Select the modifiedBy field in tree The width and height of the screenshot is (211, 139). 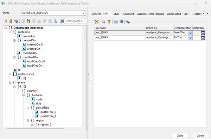pos(30,53)
